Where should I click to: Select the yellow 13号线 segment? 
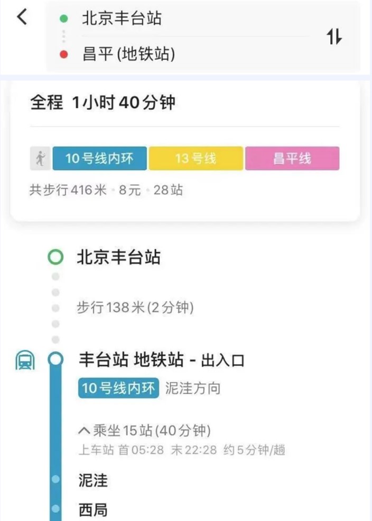point(196,158)
